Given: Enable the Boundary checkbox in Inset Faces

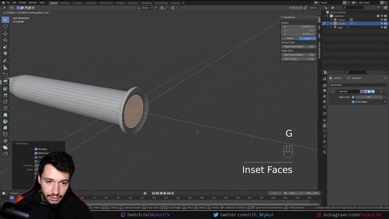Looking at the screenshot, I should tap(36, 149).
